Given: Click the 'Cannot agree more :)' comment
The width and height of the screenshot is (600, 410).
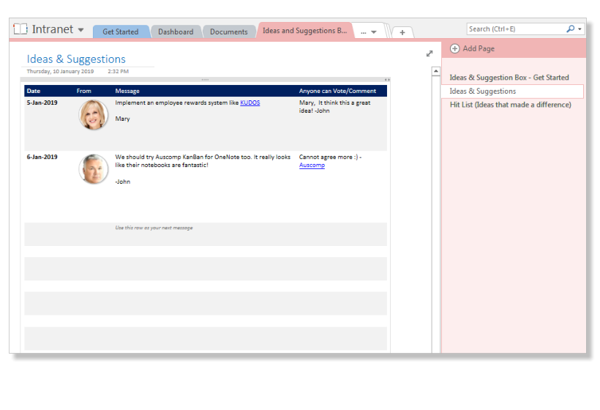Looking at the screenshot, I should (x=329, y=157).
